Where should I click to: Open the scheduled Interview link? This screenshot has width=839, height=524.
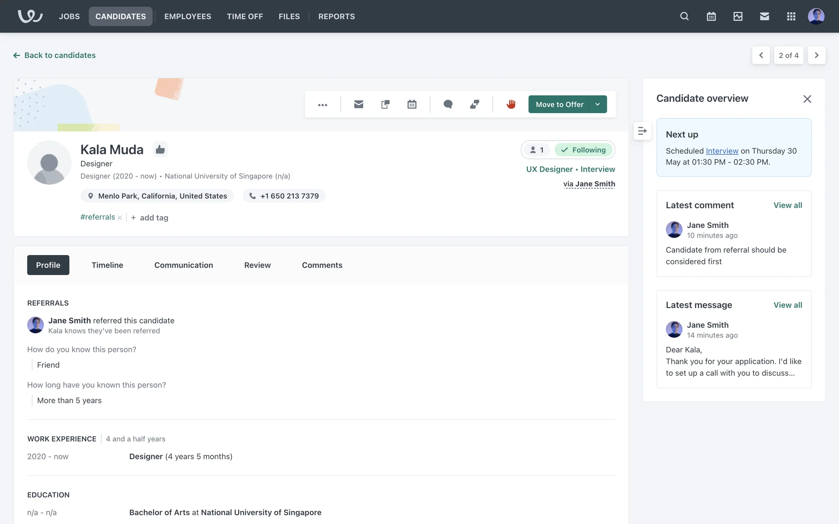pyautogui.click(x=722, y=151)
